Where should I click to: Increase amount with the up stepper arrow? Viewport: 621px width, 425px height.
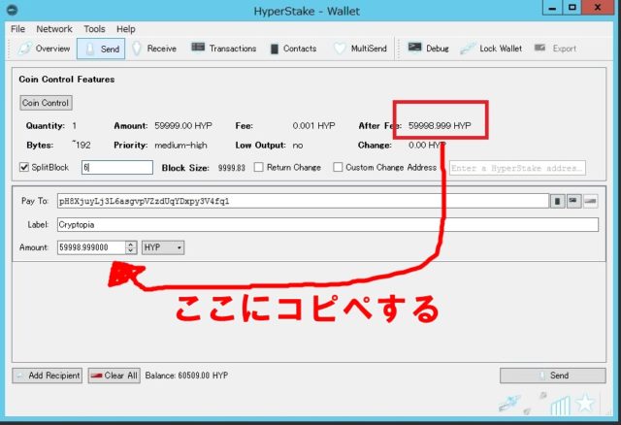(x=131, y=245)
